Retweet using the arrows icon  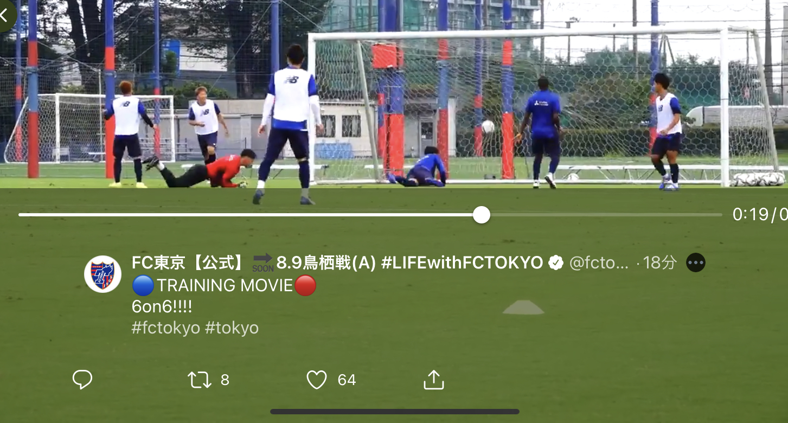[x=200, y=380]
